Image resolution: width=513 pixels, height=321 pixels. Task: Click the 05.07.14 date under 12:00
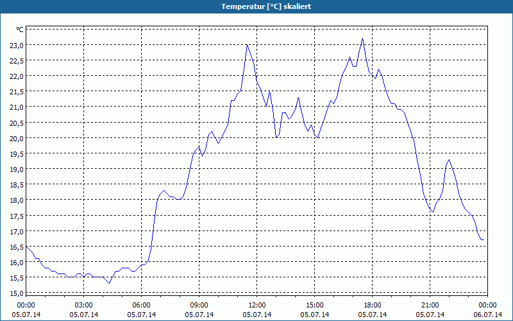(x=257, y=315)
